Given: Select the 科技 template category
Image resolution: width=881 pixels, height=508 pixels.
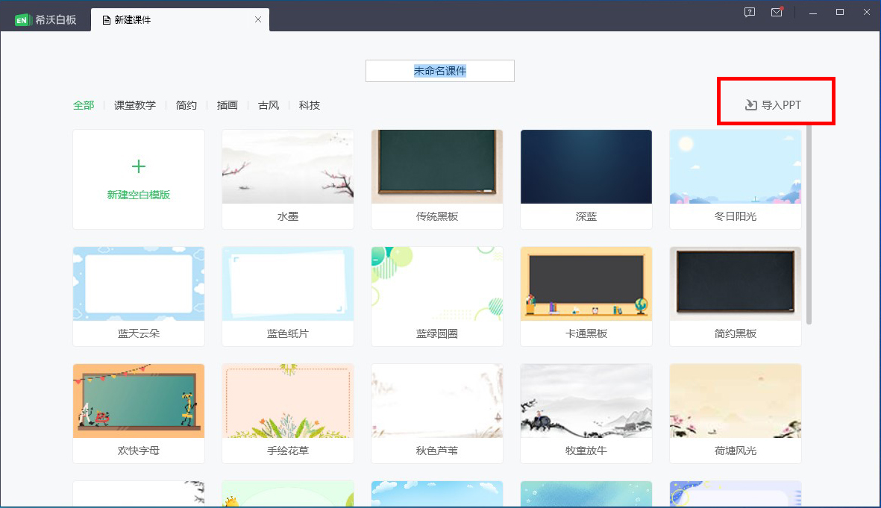Looking at the screenshot, I should pyautogui.click(x=309, y=105).
